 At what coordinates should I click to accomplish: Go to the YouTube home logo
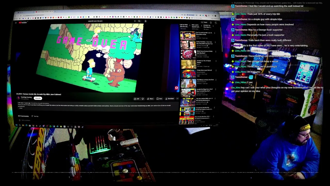pyautogui.click(x=23, y=23)
